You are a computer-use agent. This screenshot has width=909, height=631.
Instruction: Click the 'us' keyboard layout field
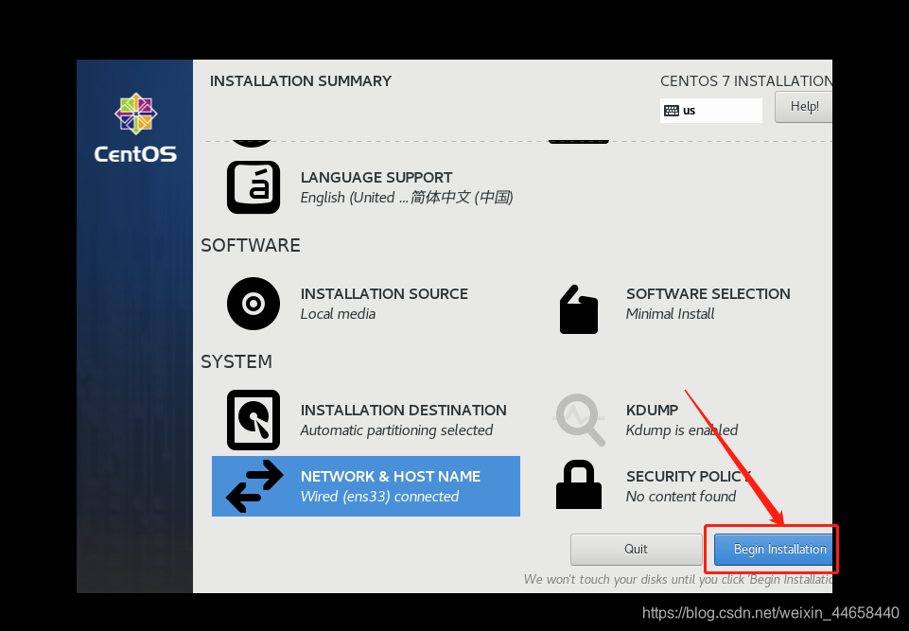(711, 110)
